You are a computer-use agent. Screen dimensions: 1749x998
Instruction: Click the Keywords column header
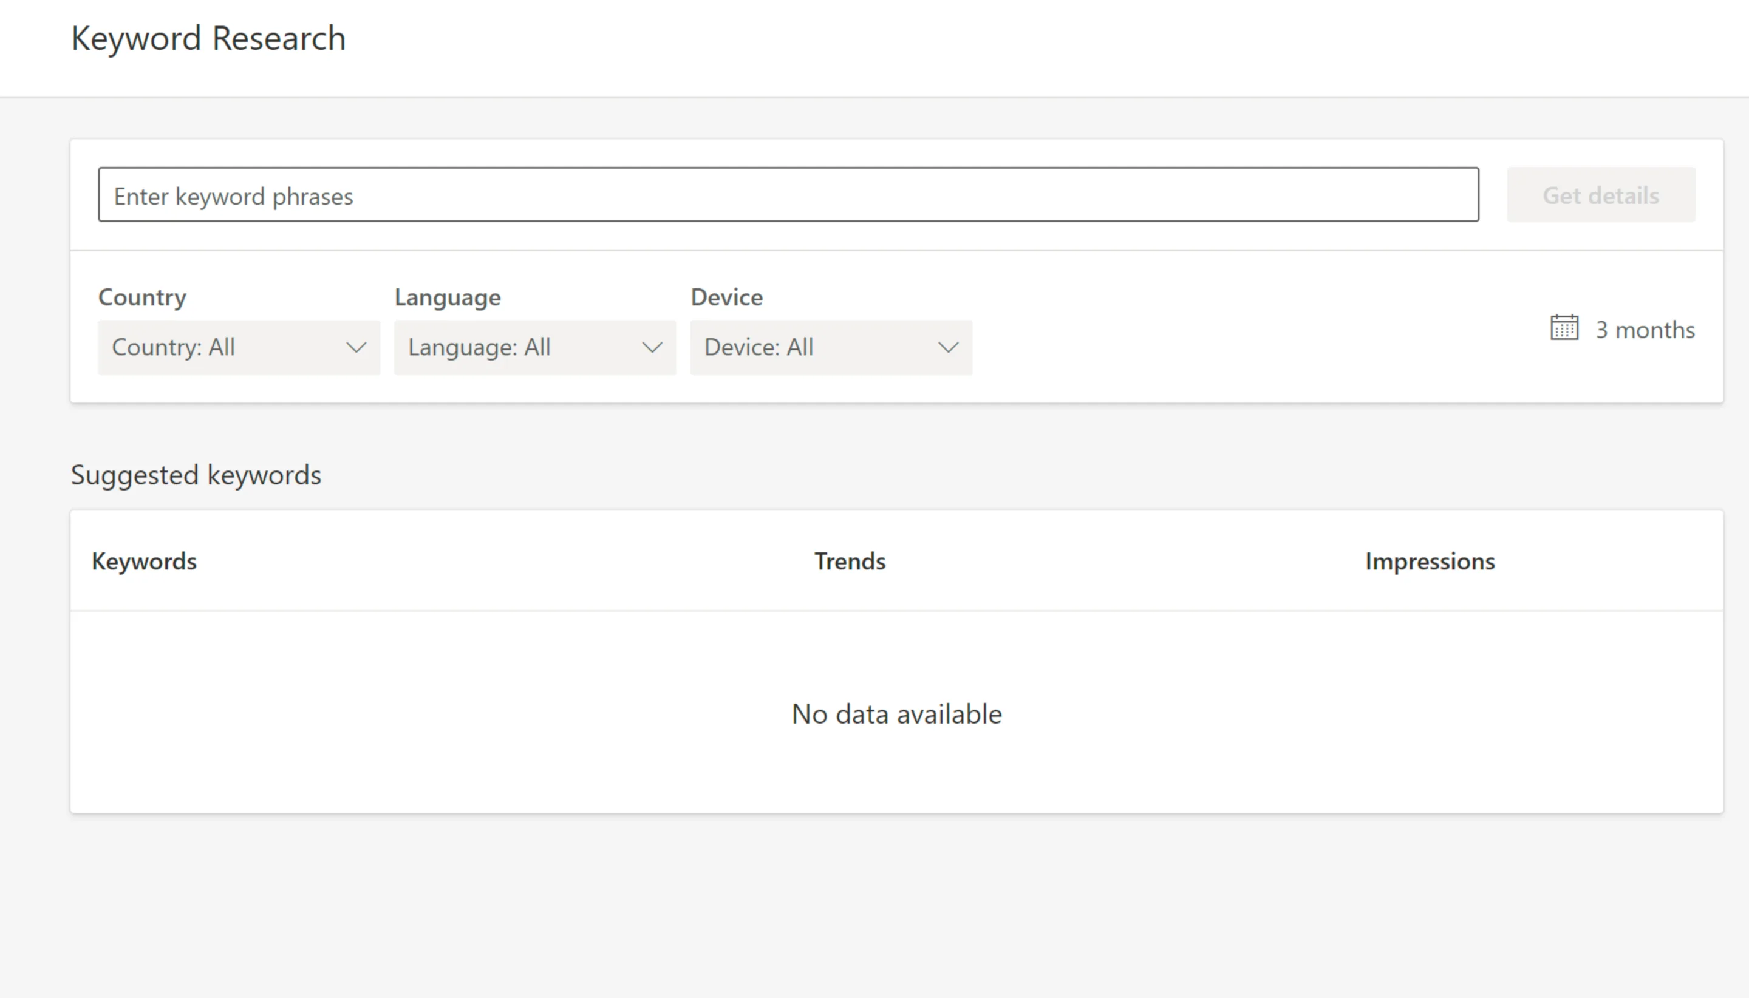[144, 562]
